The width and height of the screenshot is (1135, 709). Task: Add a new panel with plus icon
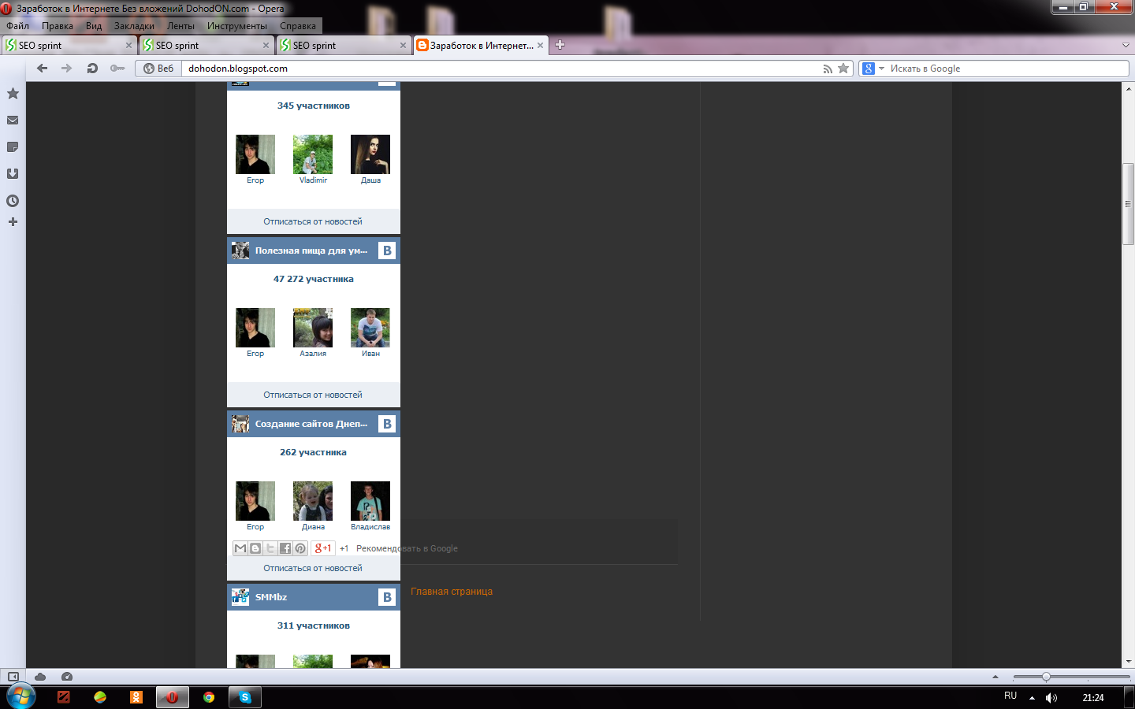pyautogui.click(x=13, y=222)
